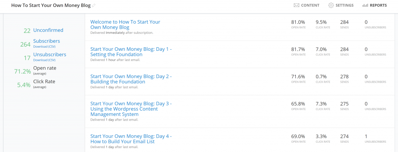Screen dimensions: 398x152
Task: Open Day 4 - How to Build Email List
Action: pos(131,139)
